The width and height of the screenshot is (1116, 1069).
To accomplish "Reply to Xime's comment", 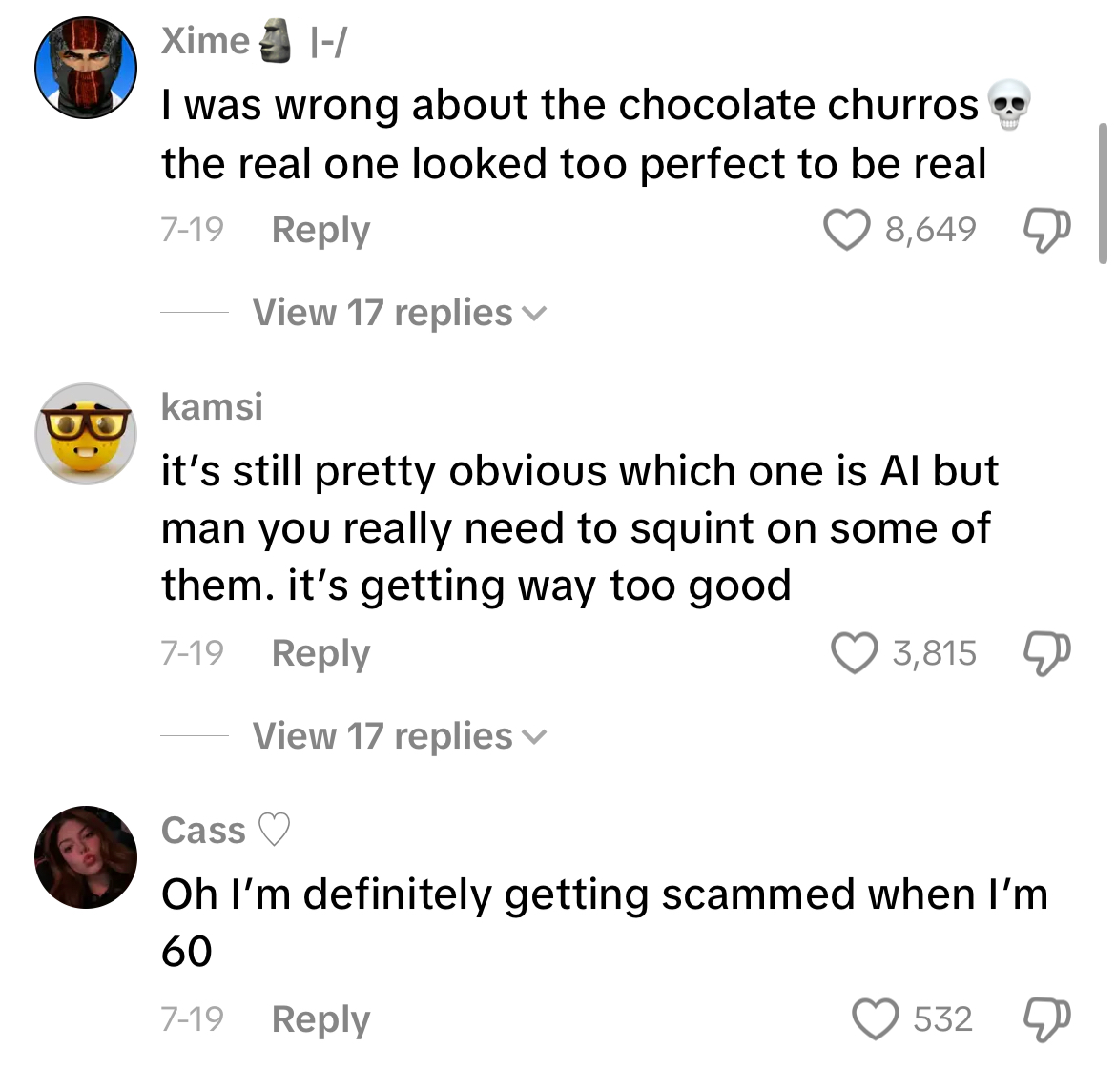I will coord(320,230).
